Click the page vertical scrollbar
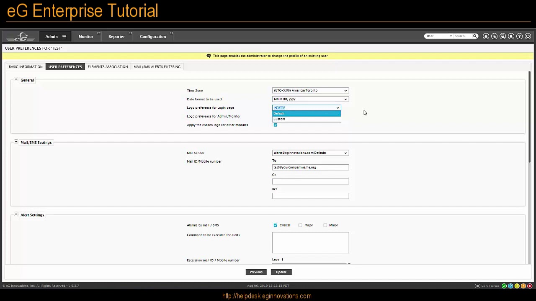The width and height of the screenshot is (536, 301). 530,117
